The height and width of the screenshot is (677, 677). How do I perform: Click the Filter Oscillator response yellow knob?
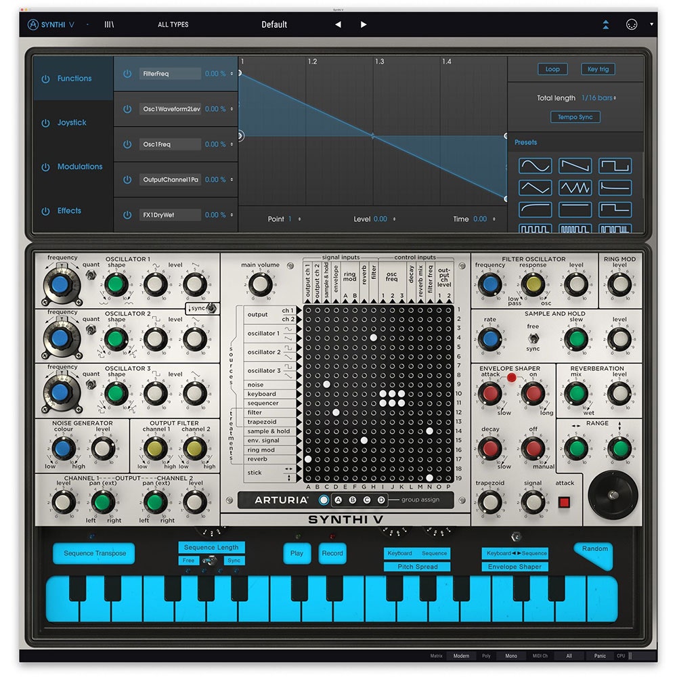tap(533, 284)
